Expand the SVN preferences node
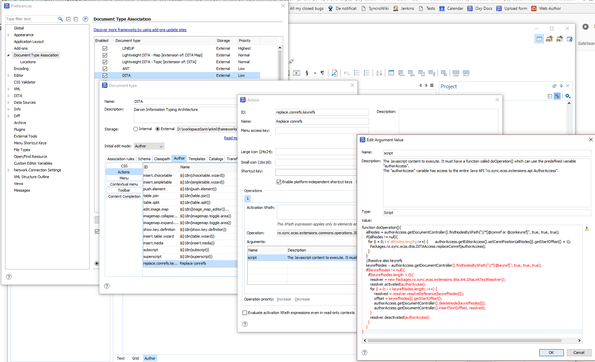Screen dimensions: 595x362 (8, 109)
